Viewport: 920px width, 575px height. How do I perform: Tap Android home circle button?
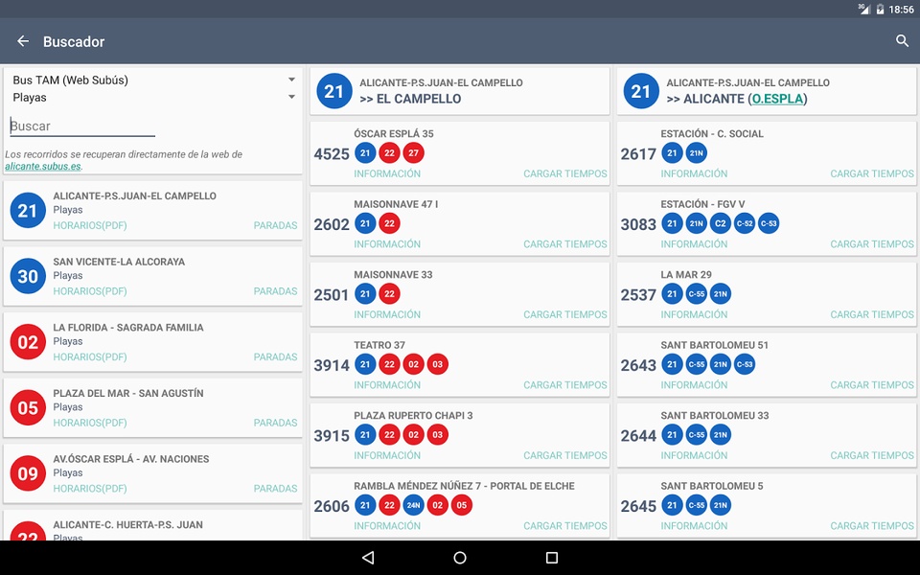pos(460,558)
